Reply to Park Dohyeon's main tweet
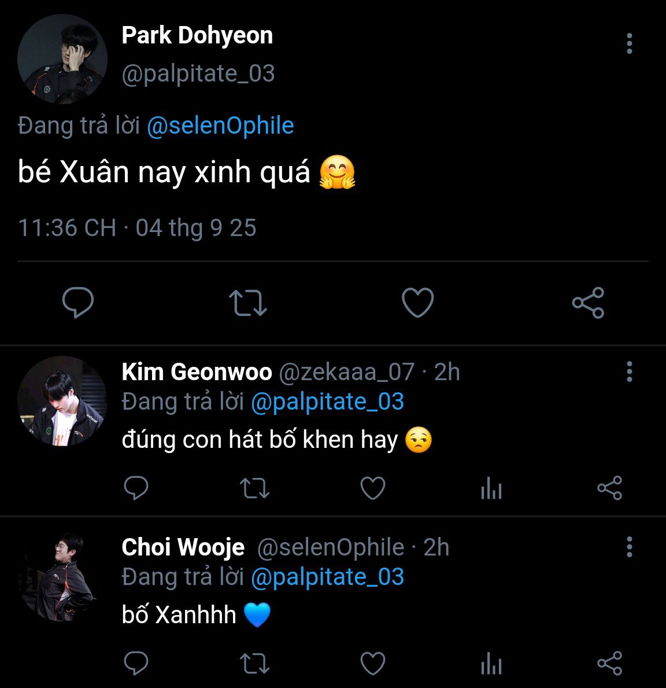The width and height of the screenshot is (666, 688). (78, 302)
